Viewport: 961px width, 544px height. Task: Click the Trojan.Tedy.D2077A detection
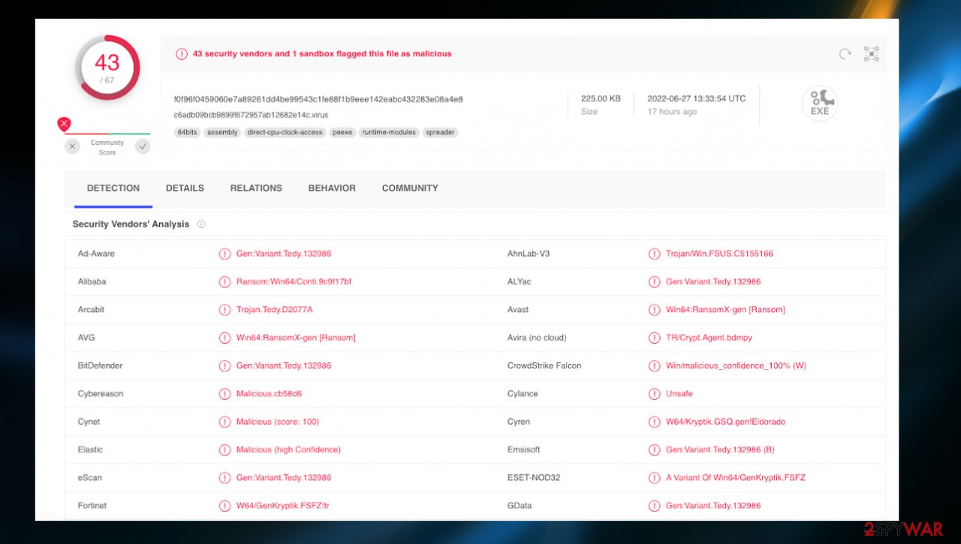click(x=275, y=310)
